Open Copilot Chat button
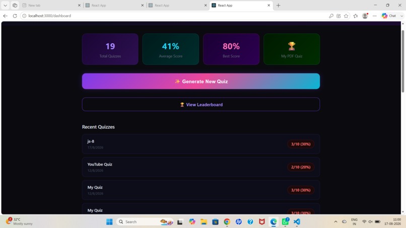The image size is (406, 228). point(389,16)
